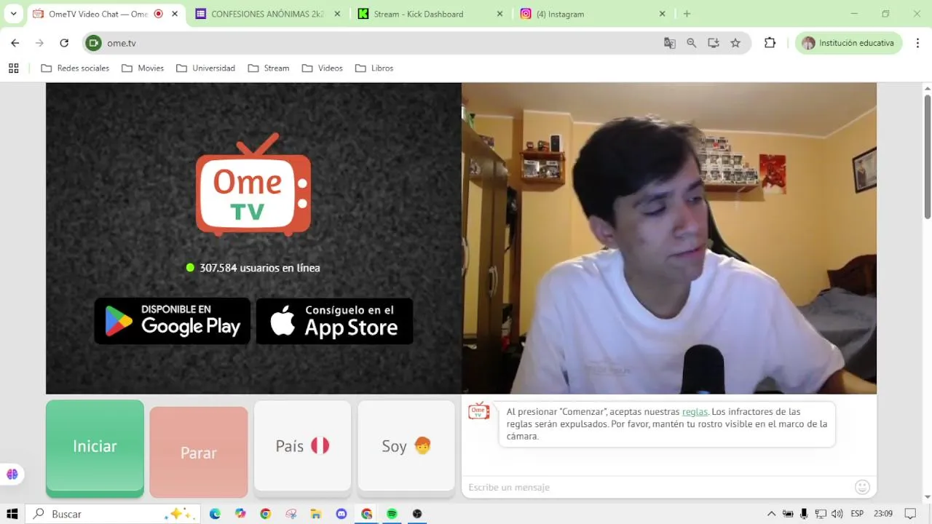
Task: Click the purple brain extension bubble
Action: pyautogui.click(x=12, y=474)
